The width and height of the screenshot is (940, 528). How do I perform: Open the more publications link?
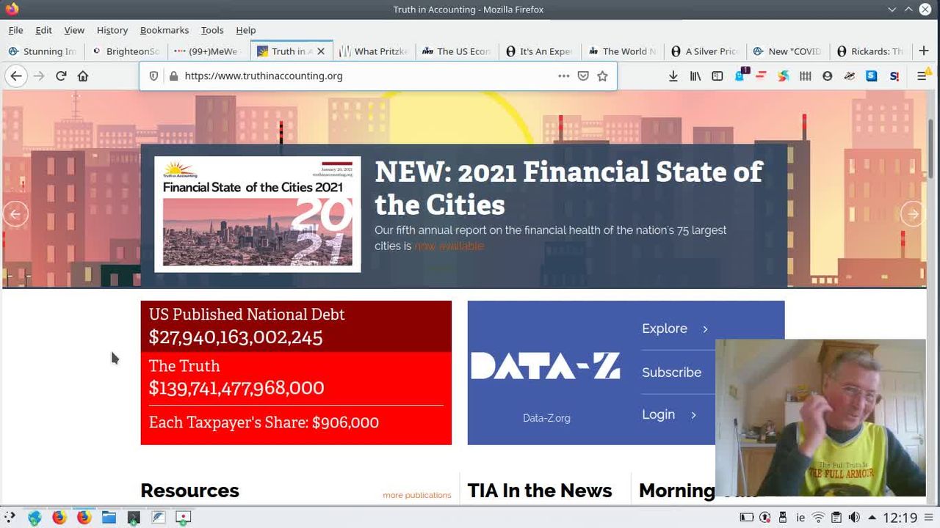tap(416, 495)
